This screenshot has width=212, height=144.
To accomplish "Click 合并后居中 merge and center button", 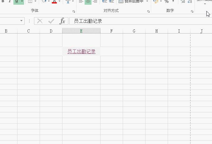I will point(131,2).
